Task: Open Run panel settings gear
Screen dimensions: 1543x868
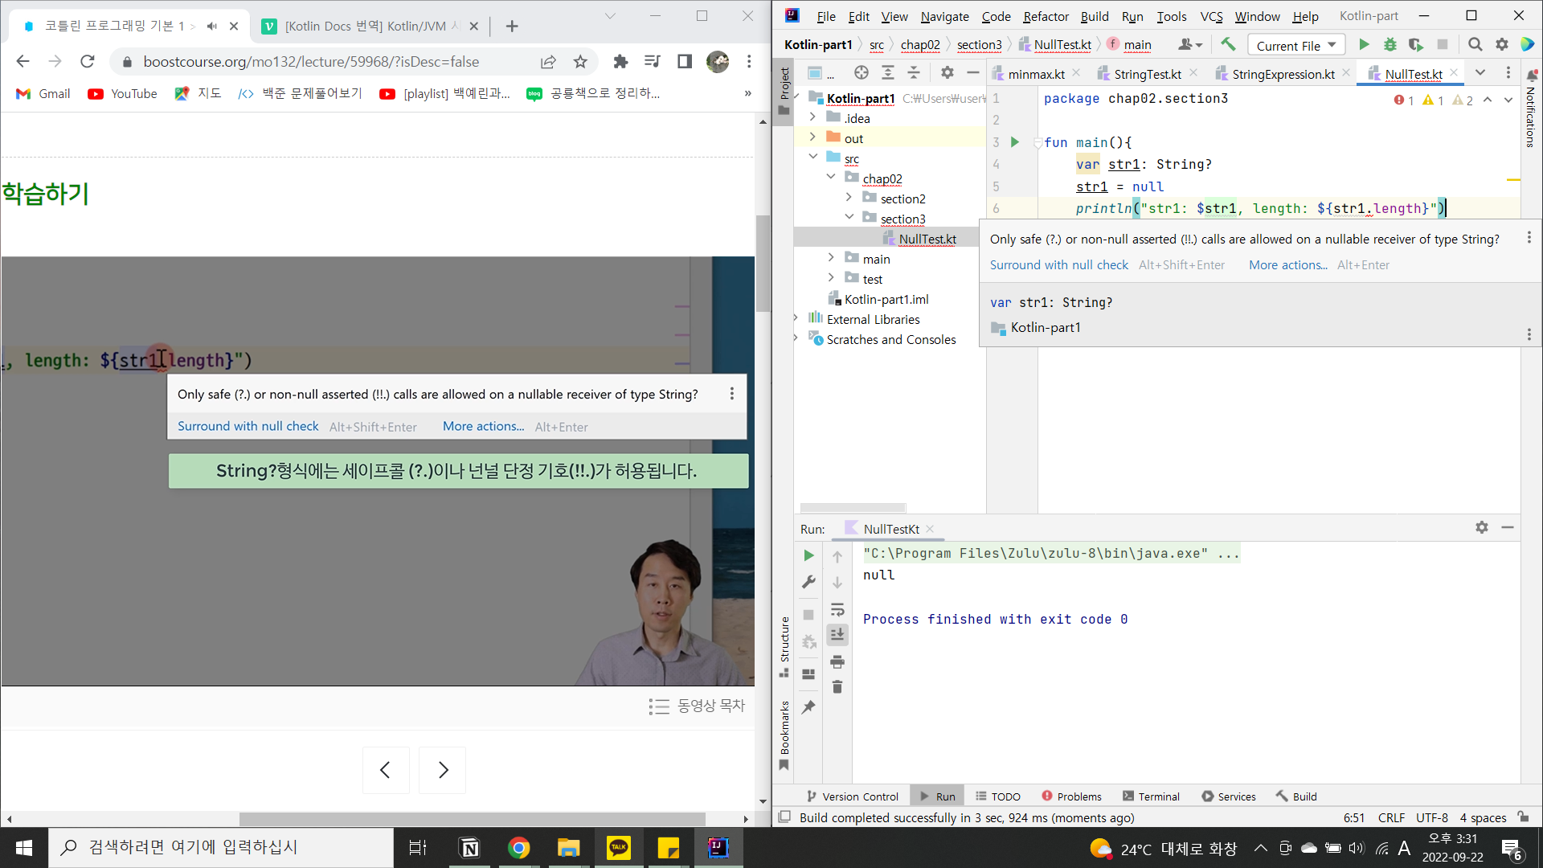Action: [1482, 527]
